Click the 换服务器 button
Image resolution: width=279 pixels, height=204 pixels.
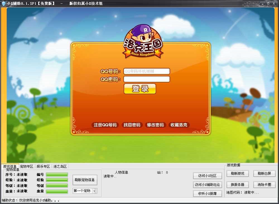pos(237,185)
